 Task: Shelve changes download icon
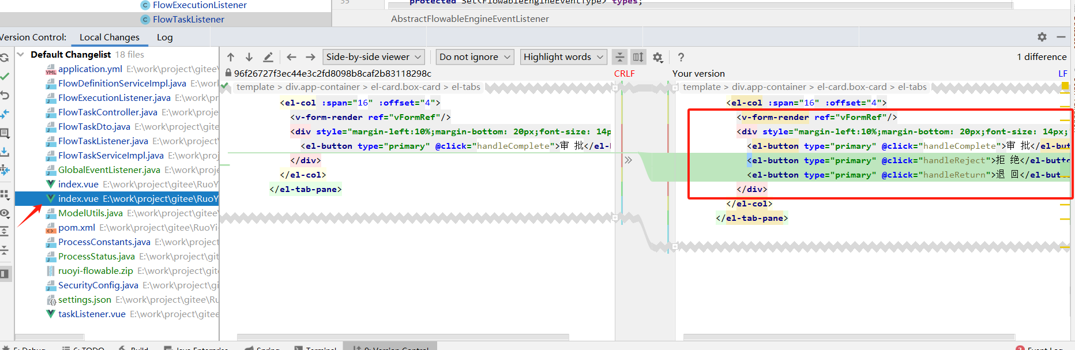4,152
